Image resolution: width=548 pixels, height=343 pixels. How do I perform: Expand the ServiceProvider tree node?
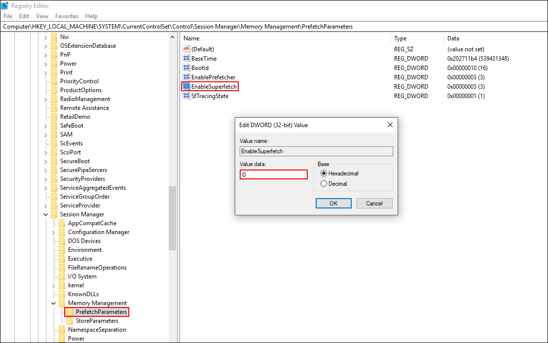[46, 206]
